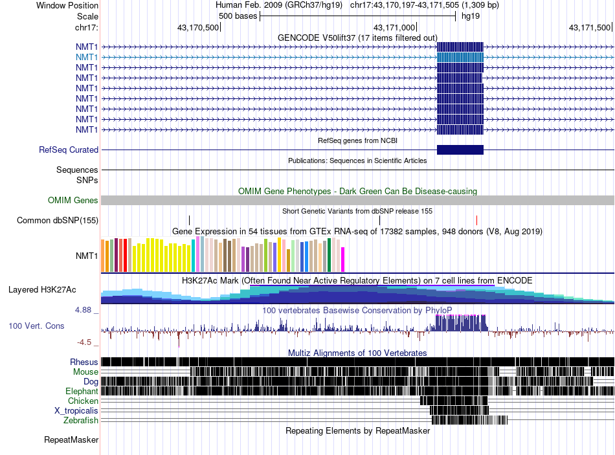Open the GENCODE V50lift37 track title
Viewport: 615px width, 455px height.
(357, 38)
